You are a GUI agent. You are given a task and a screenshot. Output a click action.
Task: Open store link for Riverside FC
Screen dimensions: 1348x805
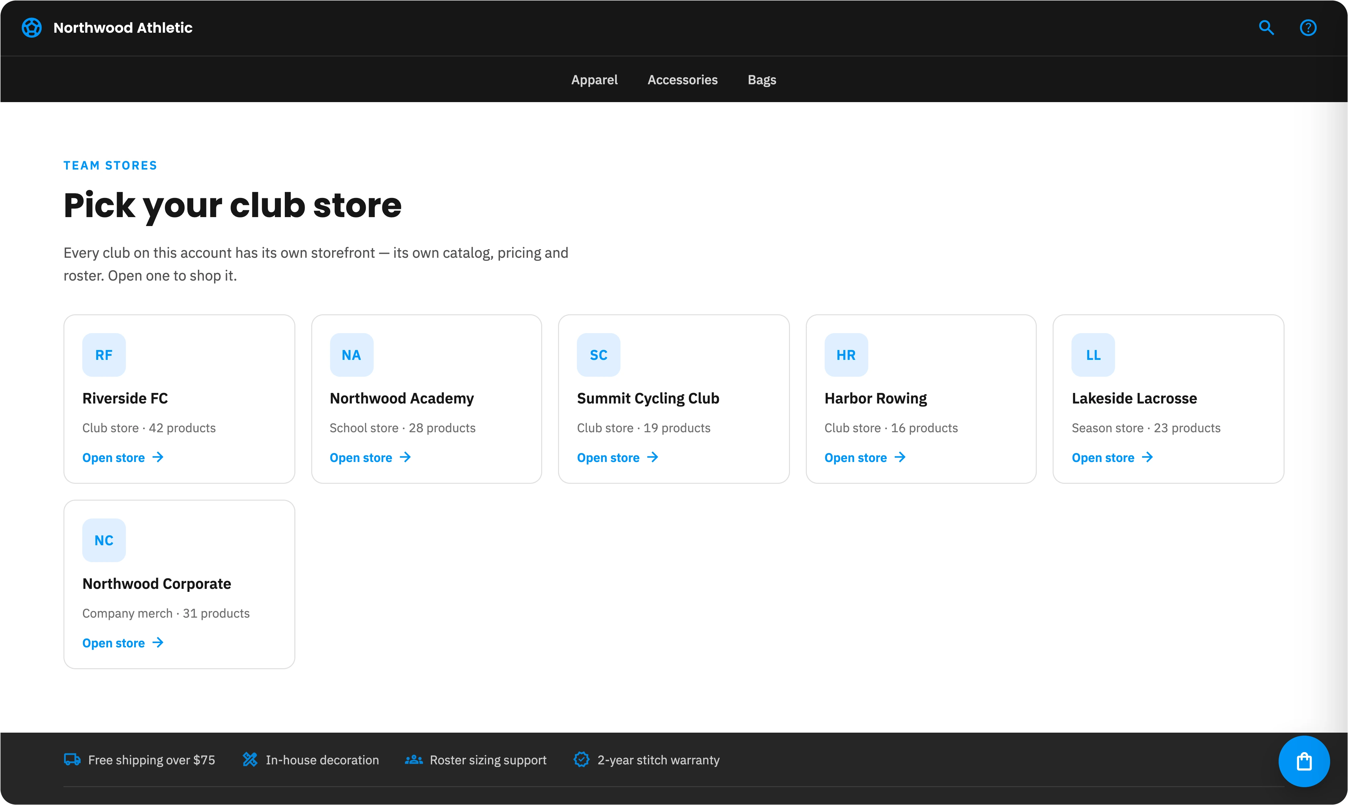click(123, 458)
